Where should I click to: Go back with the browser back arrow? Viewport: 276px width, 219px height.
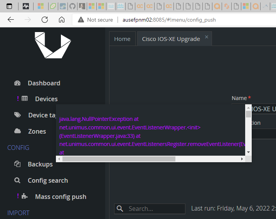coord(11,20)
